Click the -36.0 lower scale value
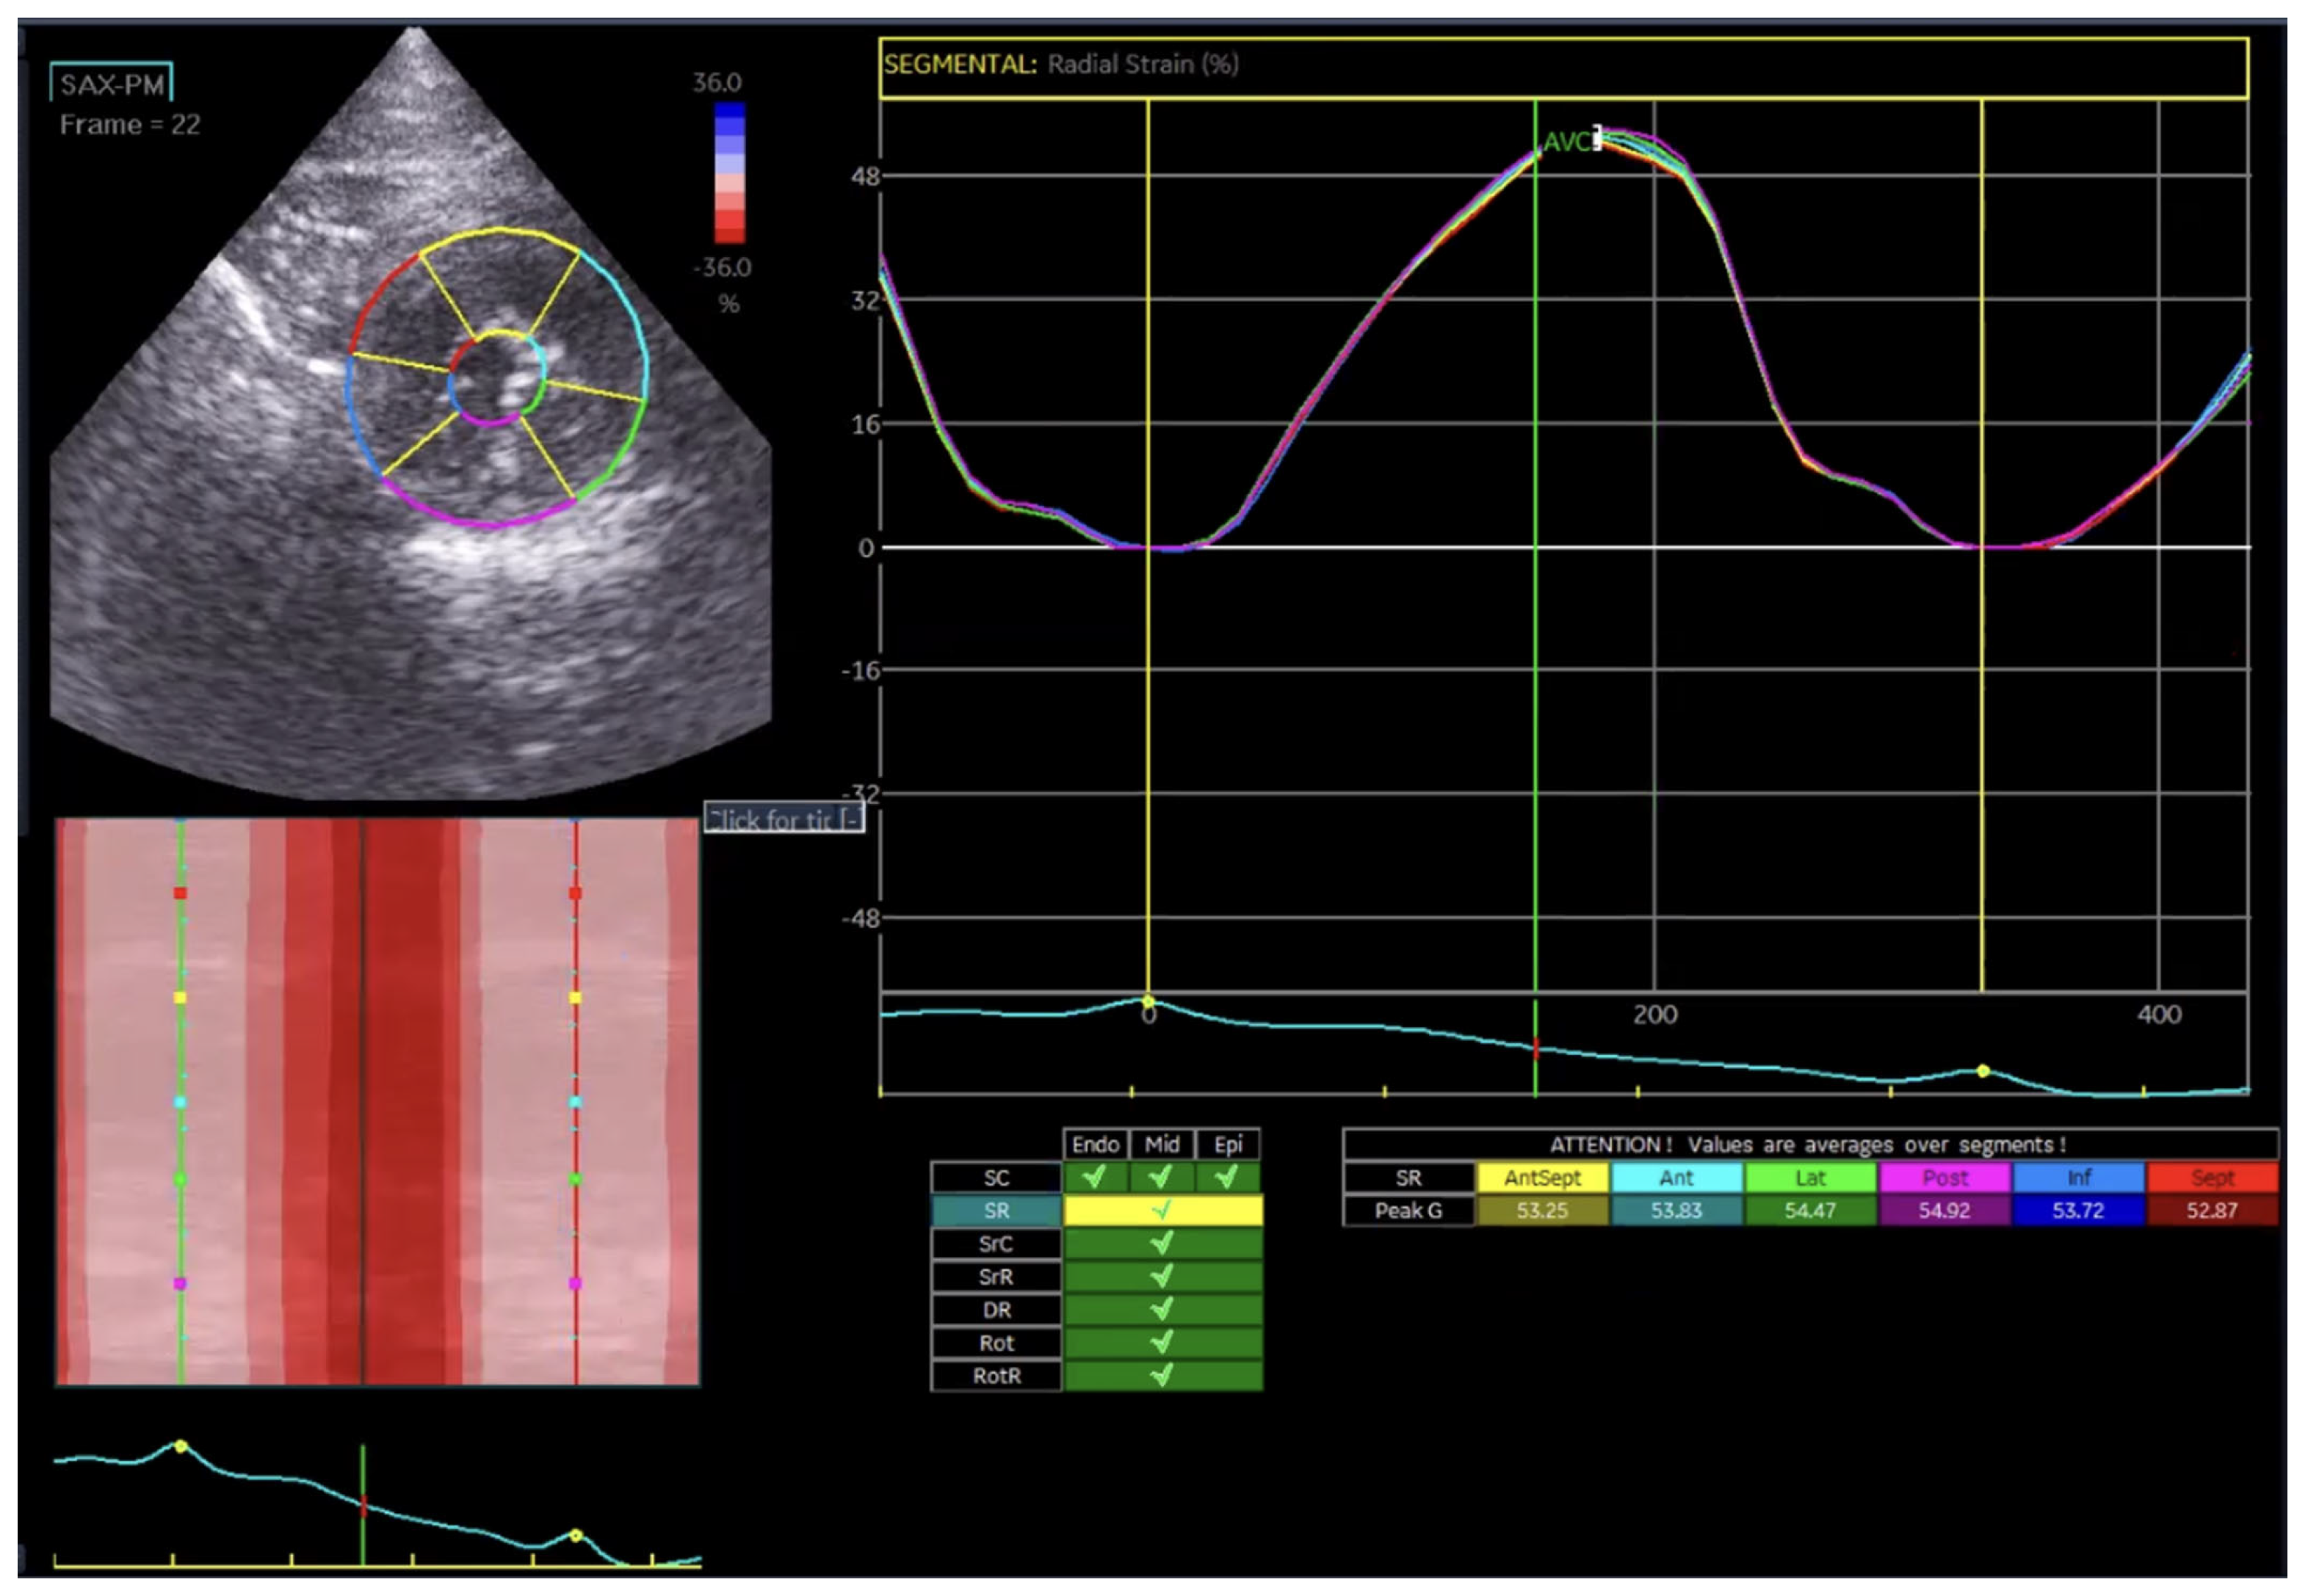This screenshot has width=2308, height=1596. [x=722, y=267]
